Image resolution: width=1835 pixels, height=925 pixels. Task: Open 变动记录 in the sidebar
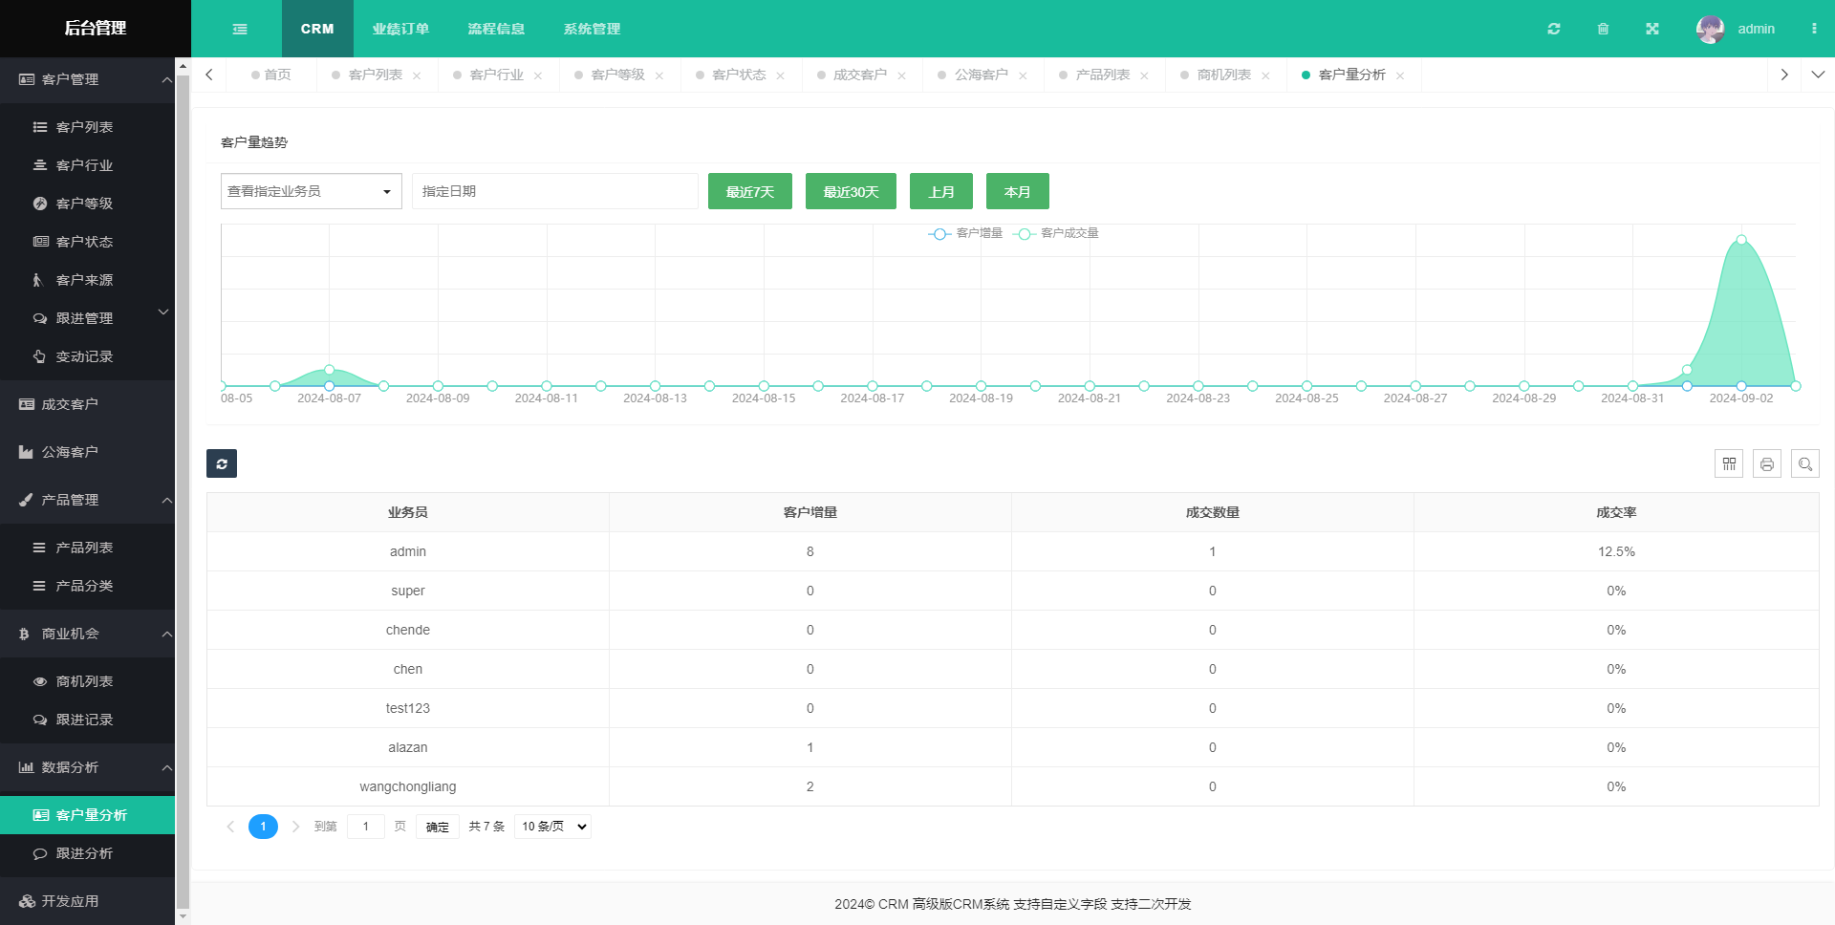coord(87,356)
